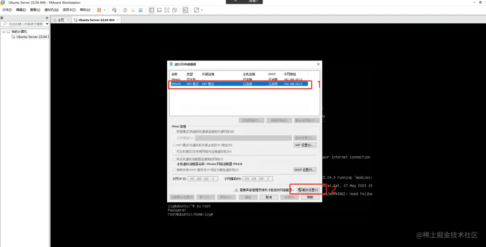Uncheck 将主机虚拟适配器连接到此网络
The image size is (486, 247).
tap(174, 158)
